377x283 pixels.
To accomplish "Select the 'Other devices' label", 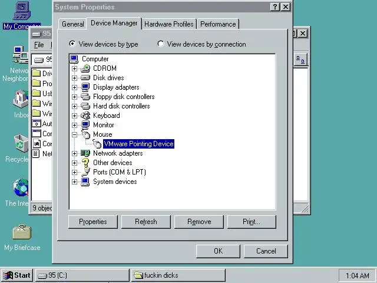I will (x=113, y=163).
